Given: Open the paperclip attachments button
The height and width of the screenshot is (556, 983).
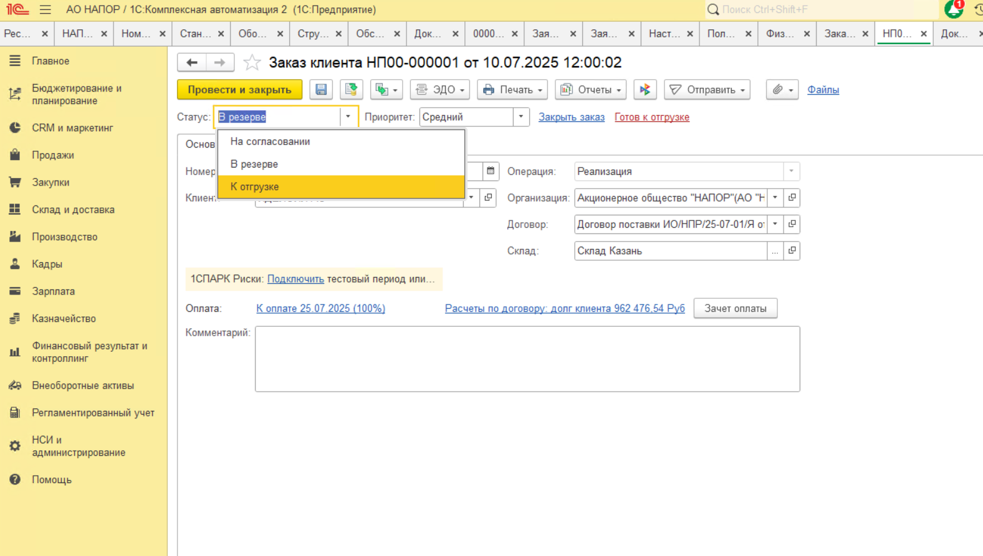Looking at the screenshot, I should 782,90.
